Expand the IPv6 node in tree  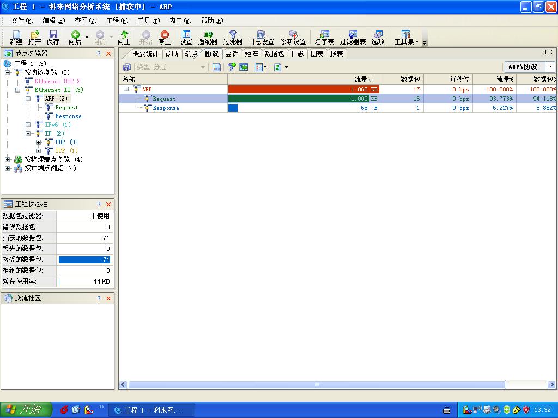point(28,125)
